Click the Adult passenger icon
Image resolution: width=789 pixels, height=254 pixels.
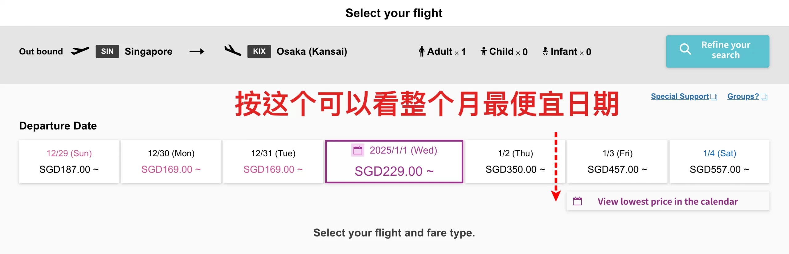tap(421, 51)
